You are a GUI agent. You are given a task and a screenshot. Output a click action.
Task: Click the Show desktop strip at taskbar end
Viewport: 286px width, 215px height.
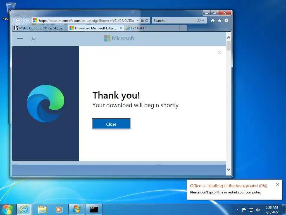(x=284, y=210)
